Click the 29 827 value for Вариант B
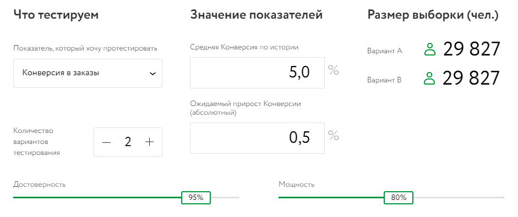 coord(471,79)
